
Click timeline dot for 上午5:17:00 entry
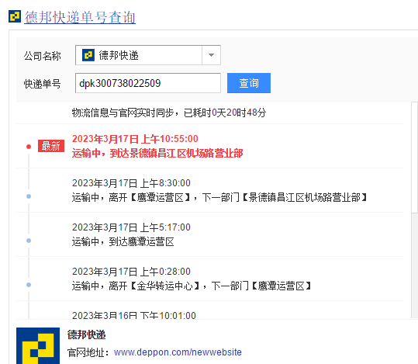[x=29, y=241]
